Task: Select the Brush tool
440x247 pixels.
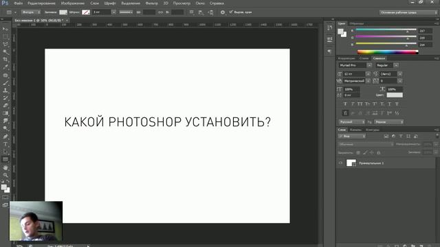Action: pyautogui.click(x=5, y=83)
